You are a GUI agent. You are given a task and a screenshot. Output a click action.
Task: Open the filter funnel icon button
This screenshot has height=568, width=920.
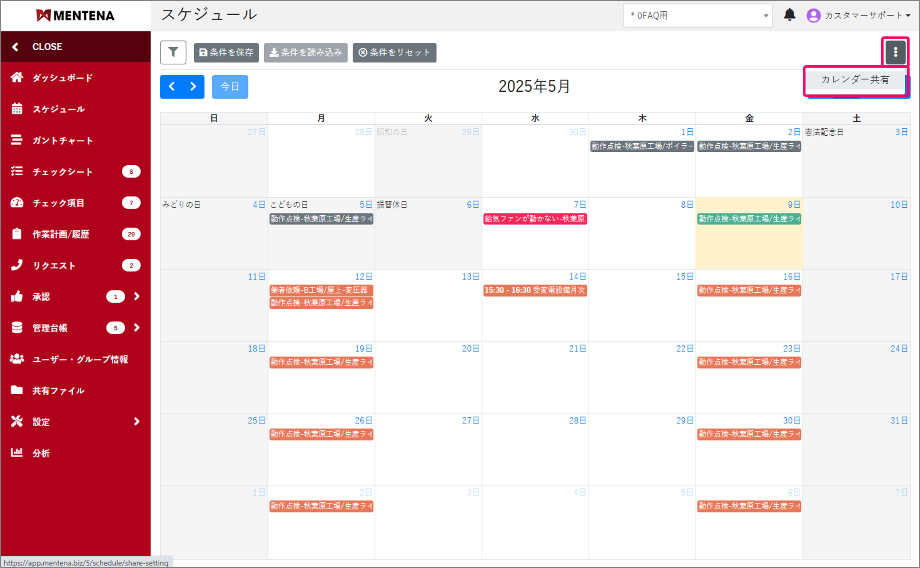[x=173, y=52]
